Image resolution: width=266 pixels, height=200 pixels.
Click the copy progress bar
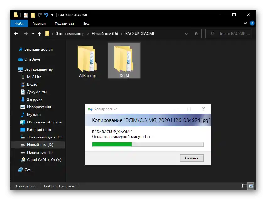[x=148, y=144]
